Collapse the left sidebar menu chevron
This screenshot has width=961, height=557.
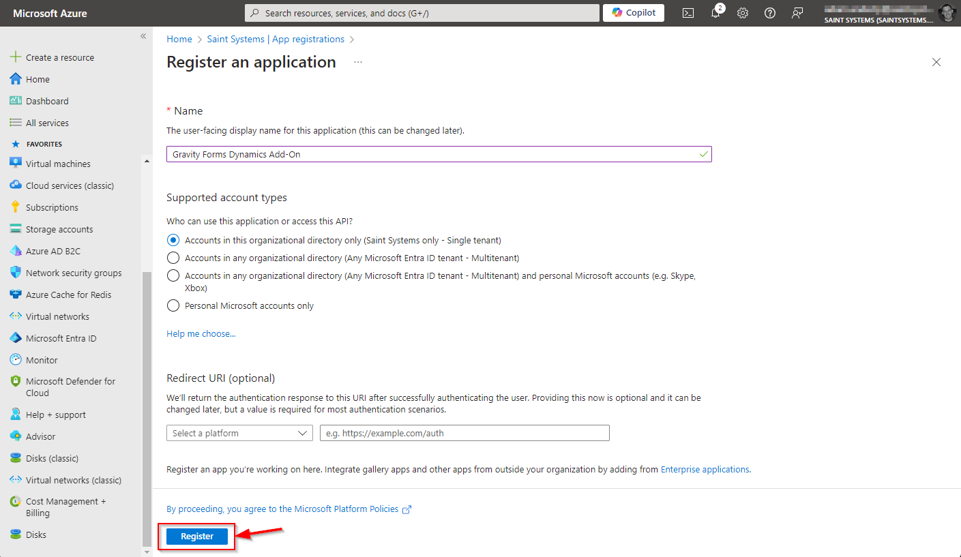(143, 36)
